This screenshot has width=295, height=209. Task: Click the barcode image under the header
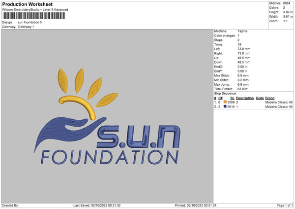tap(34, 16)
